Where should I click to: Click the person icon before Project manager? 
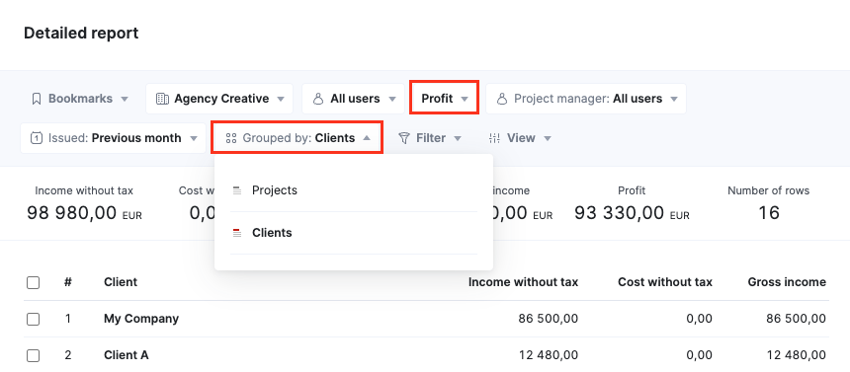[502, 99]
